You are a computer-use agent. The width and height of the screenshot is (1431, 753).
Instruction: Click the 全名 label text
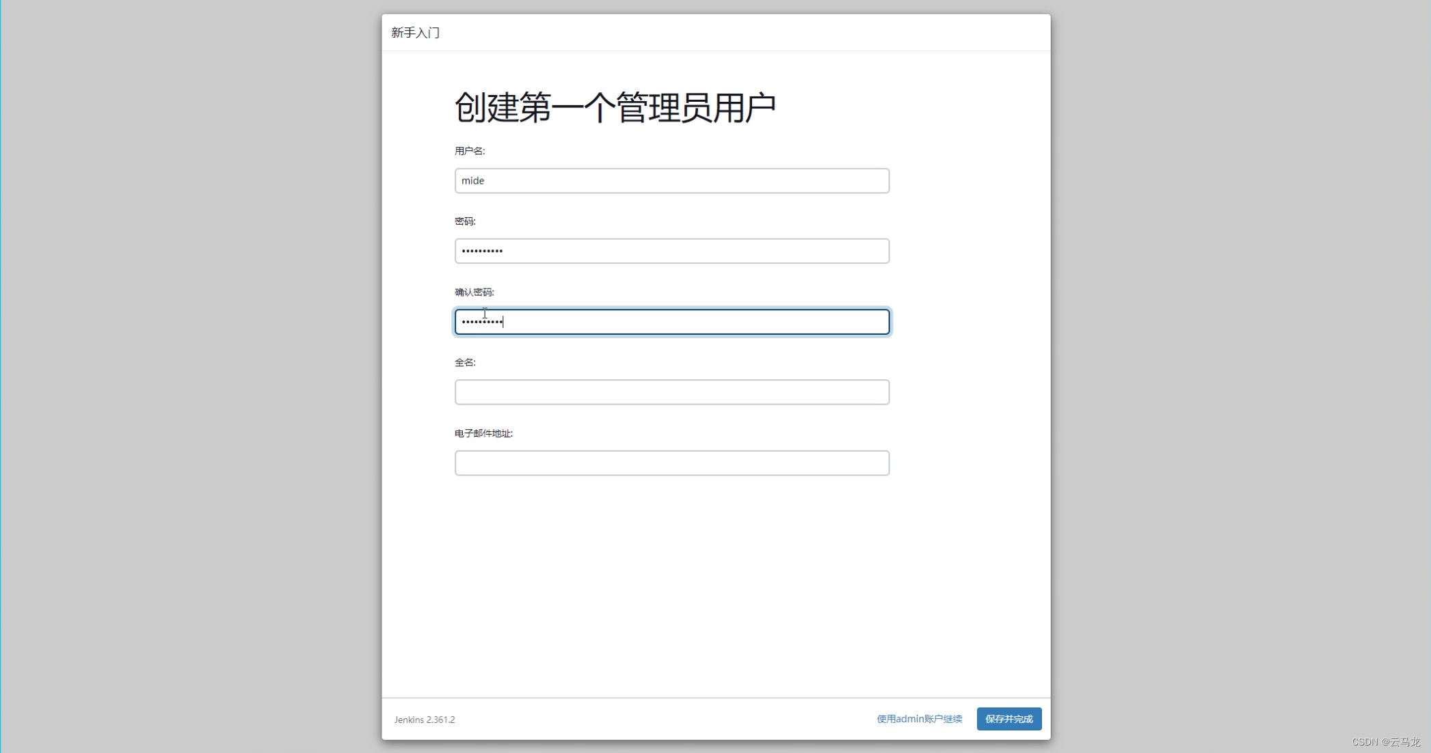click(465, 363)
